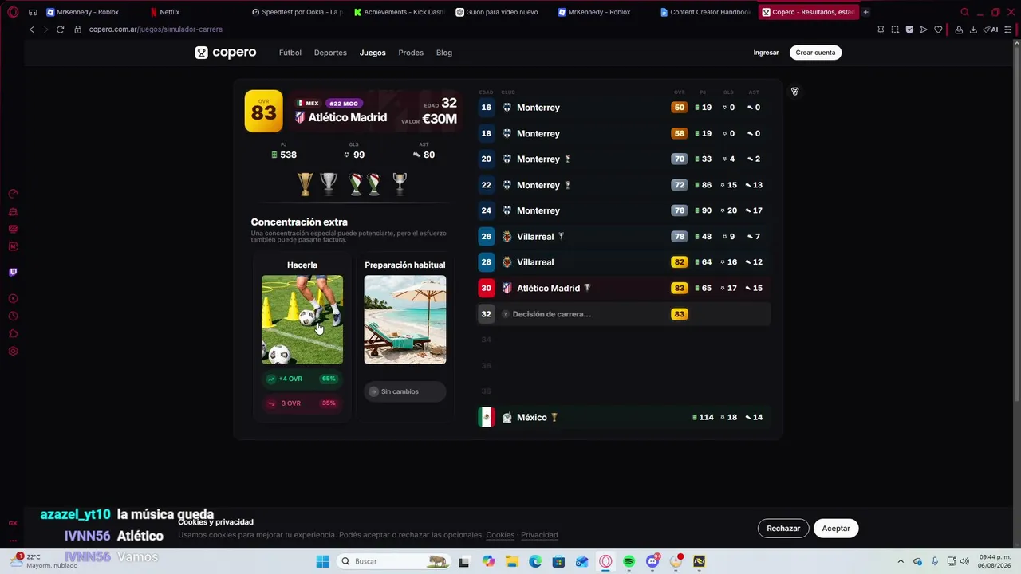1021x574 pixels.
Task: Click the Crear cuenta button
Action: coord(815,53)
